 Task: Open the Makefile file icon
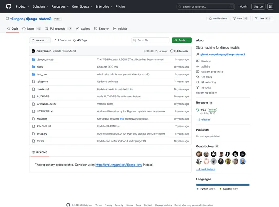pyautogui.click(x=33, y=119)
